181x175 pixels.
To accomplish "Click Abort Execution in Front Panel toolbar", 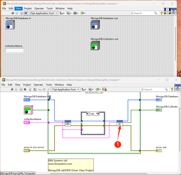I will pyautogui.click(x=21, y=13).
